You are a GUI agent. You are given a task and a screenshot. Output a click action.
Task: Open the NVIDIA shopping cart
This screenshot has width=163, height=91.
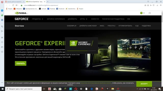pyautogui.click(x=144, y=13)
